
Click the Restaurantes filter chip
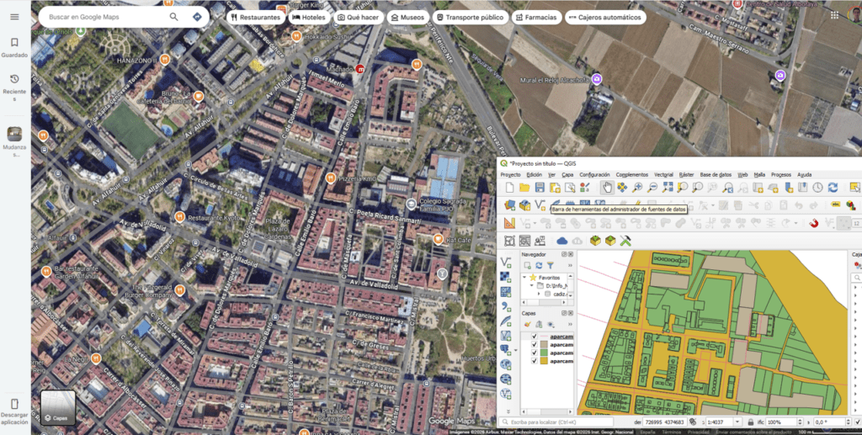(256, 17)
